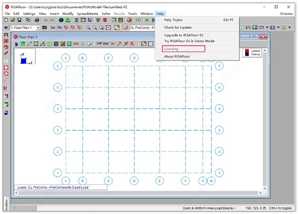Click the Print toolbar icon
298x214 pixels.
coord(37,20)
